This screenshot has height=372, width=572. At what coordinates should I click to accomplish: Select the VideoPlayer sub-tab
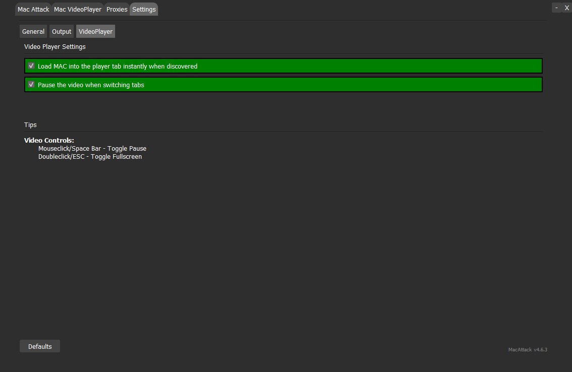(x=95, y=31)
